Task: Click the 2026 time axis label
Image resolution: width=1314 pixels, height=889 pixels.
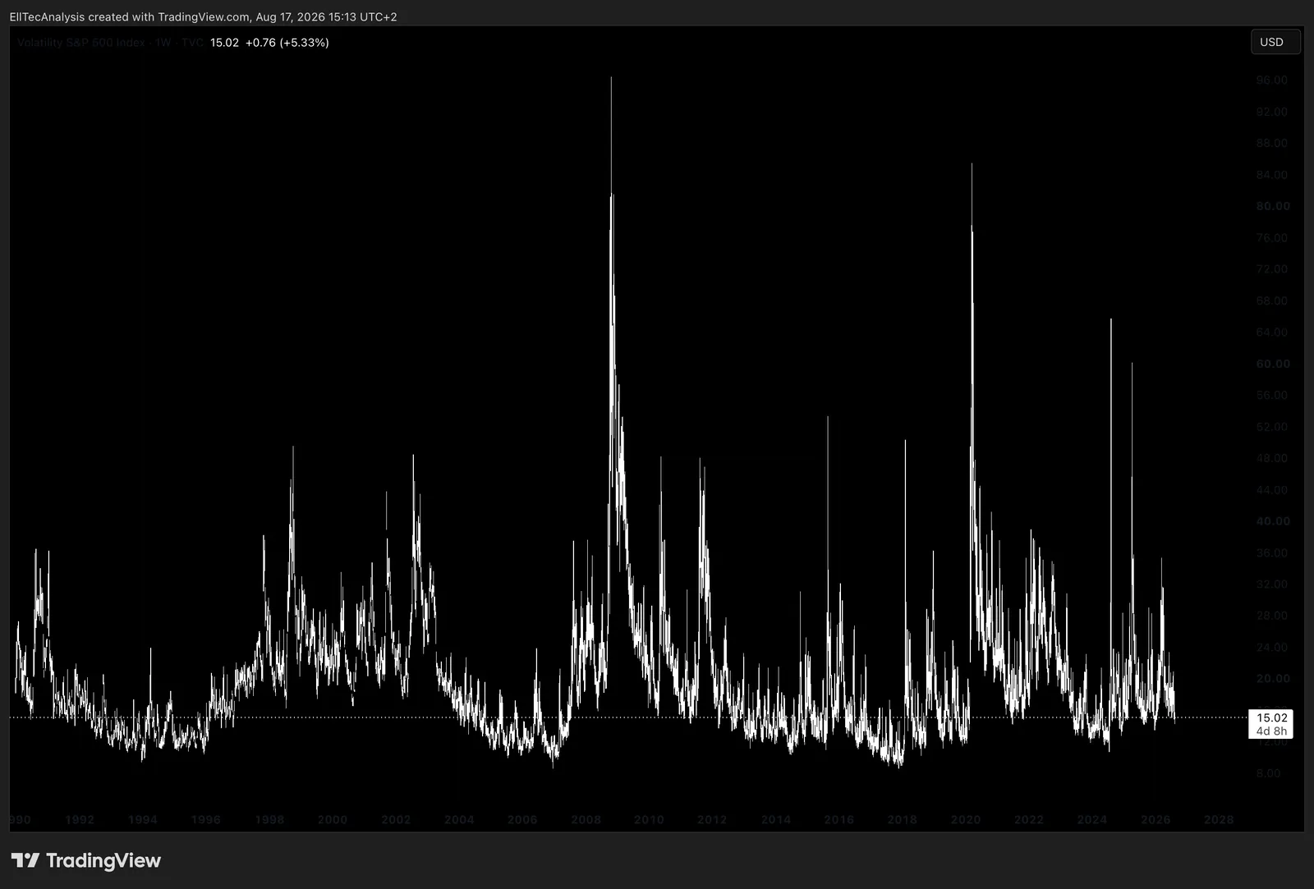Action: point(1156,819)
